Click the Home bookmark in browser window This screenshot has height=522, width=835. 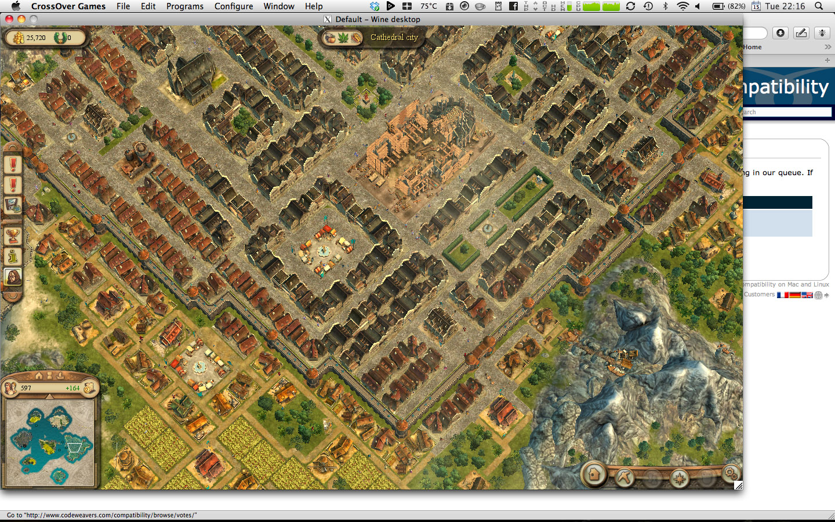point(752,47)
